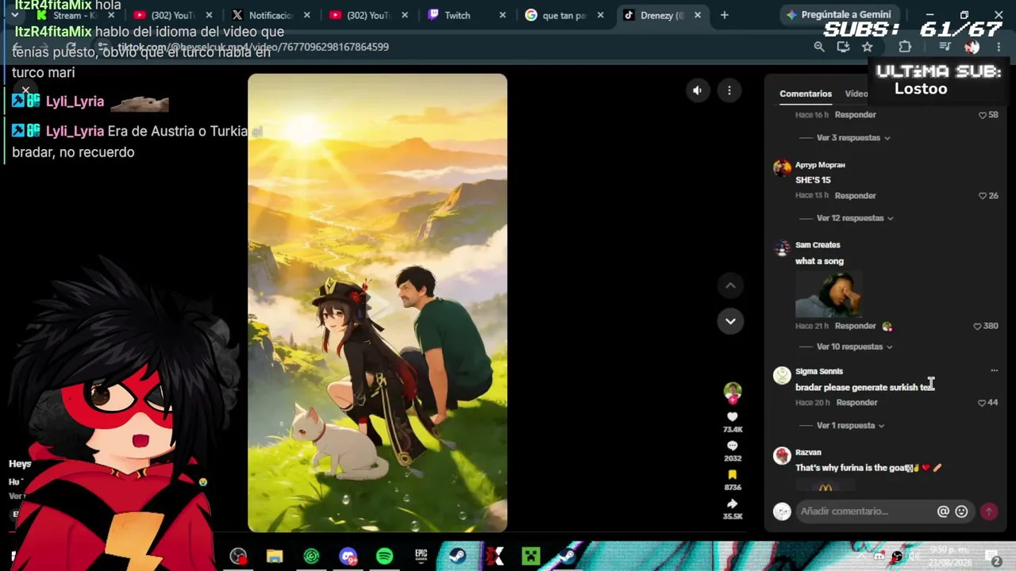Like the comment with 58 likes

click(x=983, y=115)
